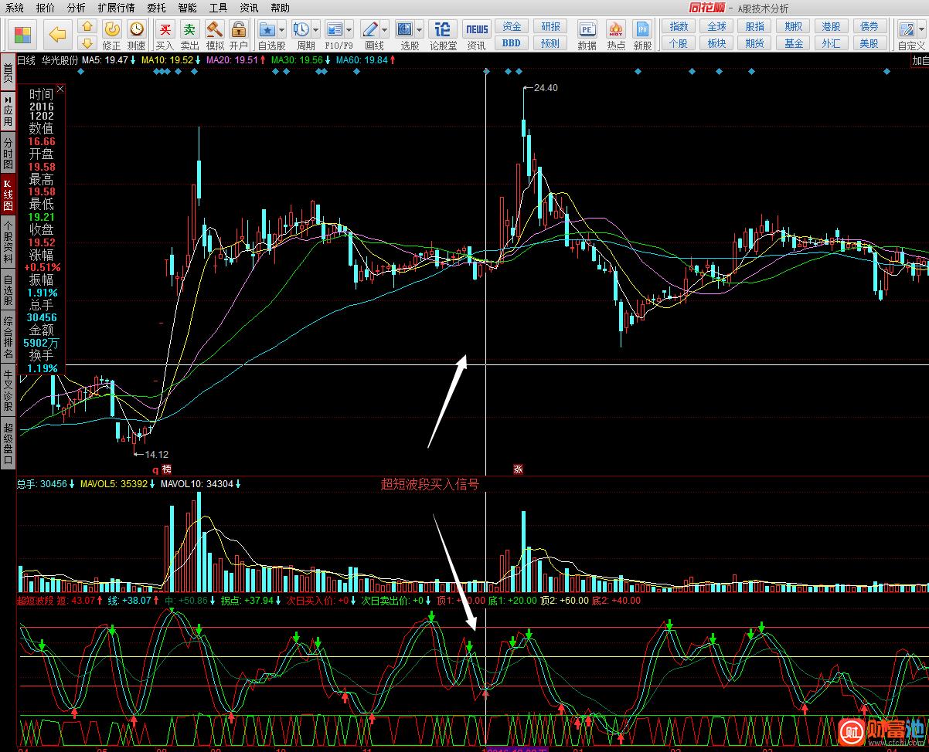
Task: Expand the 画线 drawing dropdown arrow
Action: coord(384,30)
